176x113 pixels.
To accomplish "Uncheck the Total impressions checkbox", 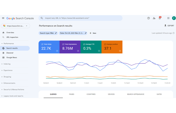I will pos(63,44).
